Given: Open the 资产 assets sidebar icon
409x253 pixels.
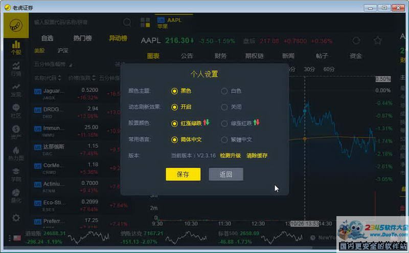Looking at the screenshot, I should (x=16, y=132).
